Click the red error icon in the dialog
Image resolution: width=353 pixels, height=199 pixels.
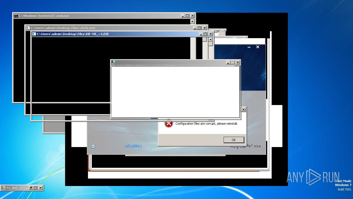point(169,124)
